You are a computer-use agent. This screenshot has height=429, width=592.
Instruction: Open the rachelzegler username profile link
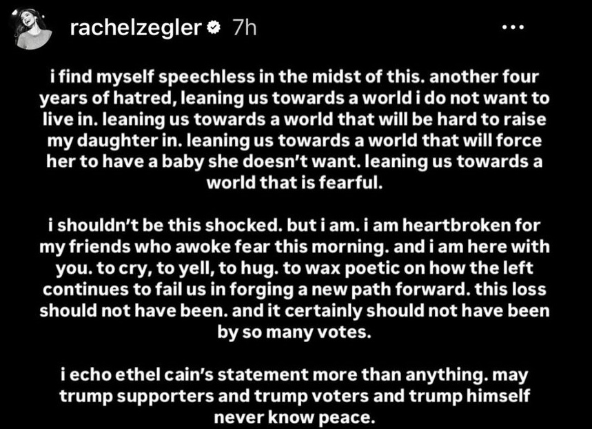136,28
